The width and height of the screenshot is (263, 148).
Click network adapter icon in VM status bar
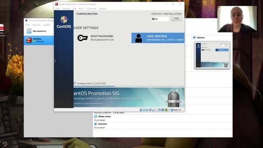(150, 110)
